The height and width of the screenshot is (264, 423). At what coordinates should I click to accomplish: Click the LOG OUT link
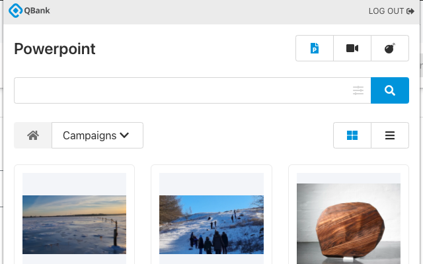click(x=386, y=11)
